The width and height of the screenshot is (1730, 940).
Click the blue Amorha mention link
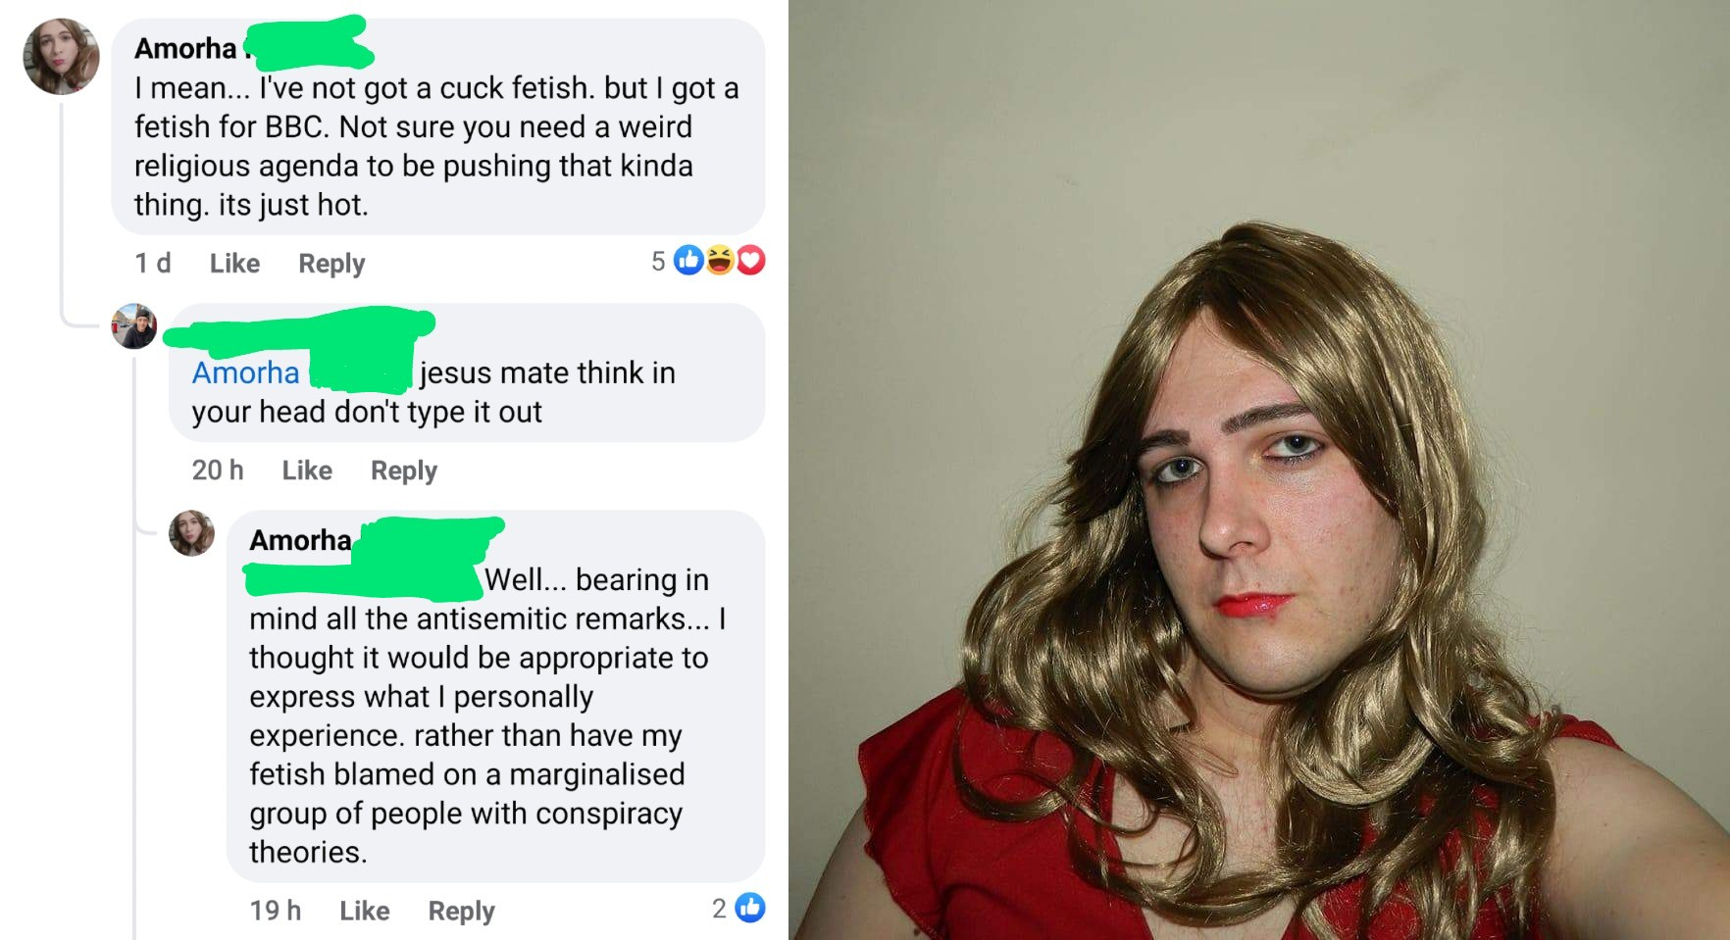245,372
